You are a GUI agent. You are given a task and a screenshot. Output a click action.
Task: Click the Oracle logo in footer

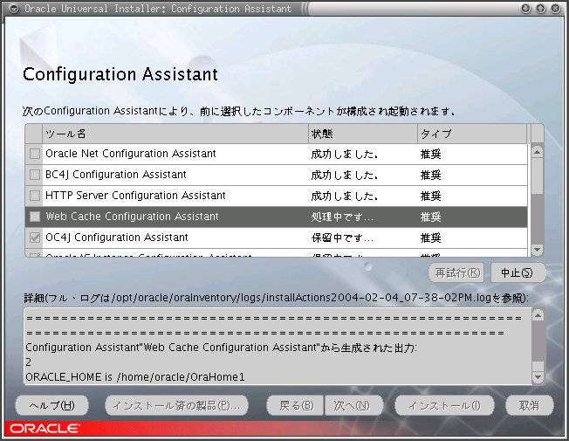(45, 429)
